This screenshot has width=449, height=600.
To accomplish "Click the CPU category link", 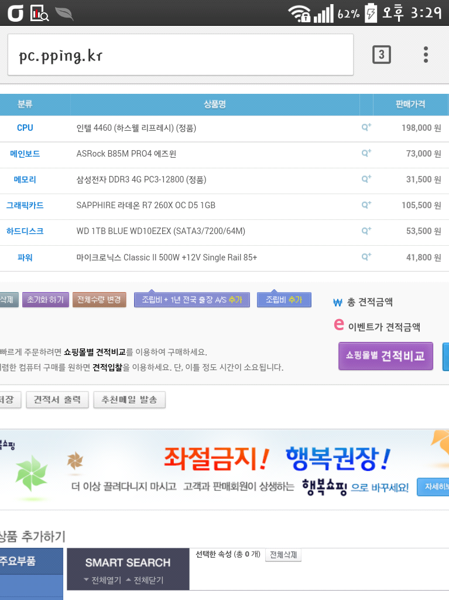I will click(x=25, y=128).
